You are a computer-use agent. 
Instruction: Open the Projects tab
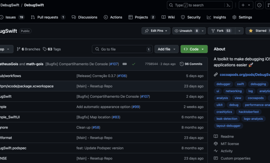coord(142,17)
